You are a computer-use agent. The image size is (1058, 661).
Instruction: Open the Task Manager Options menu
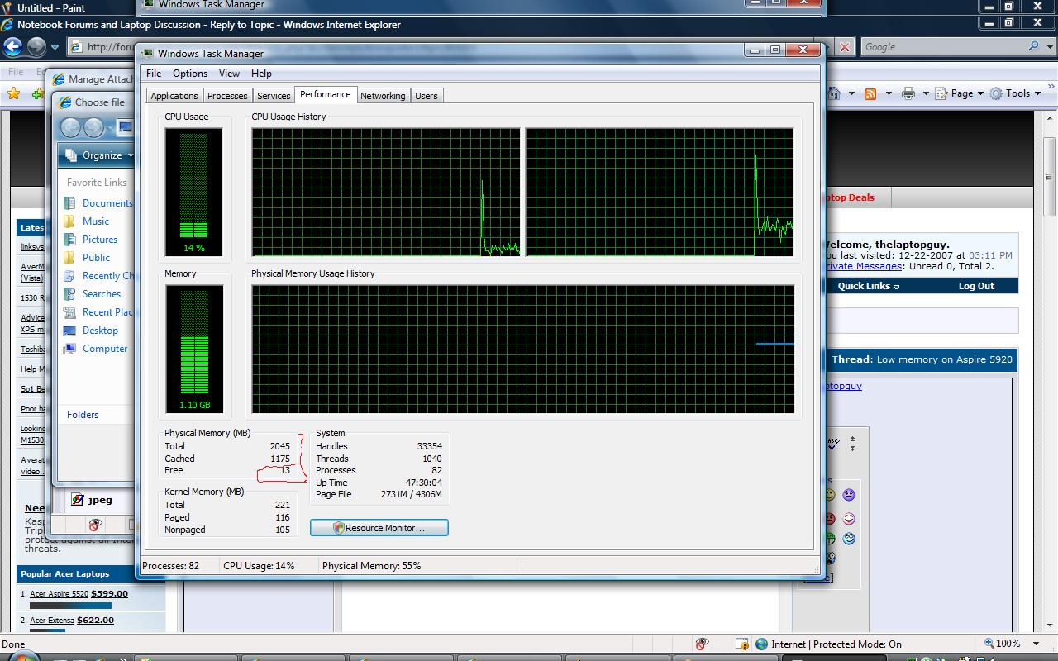click(190, 74)
